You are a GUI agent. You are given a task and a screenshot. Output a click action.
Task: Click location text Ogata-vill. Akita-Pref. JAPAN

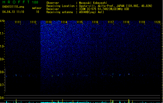pos(102,6)
